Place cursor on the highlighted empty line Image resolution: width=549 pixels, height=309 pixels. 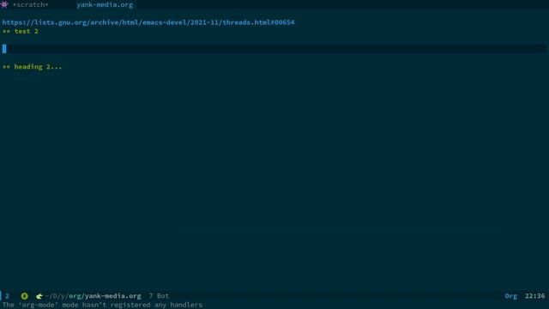coord(274,49)
